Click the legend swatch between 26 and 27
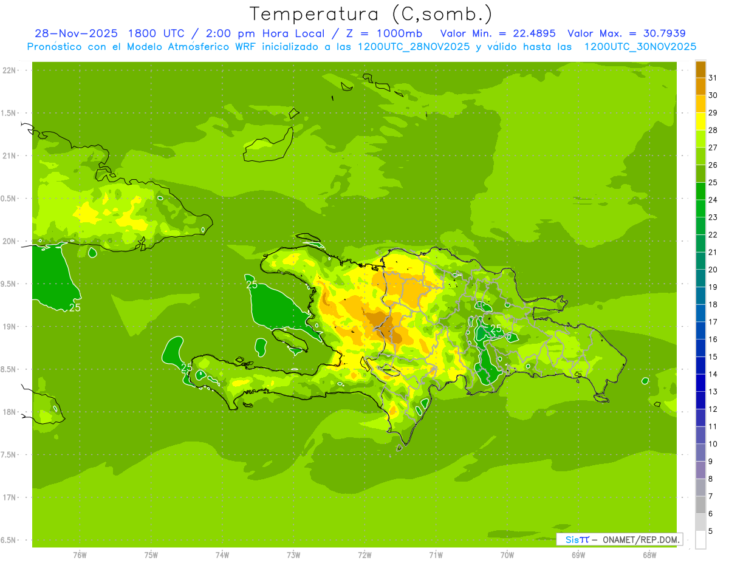The height and width of the screenshot is (563, 729). pyautogui.click(x=700, y=156)
